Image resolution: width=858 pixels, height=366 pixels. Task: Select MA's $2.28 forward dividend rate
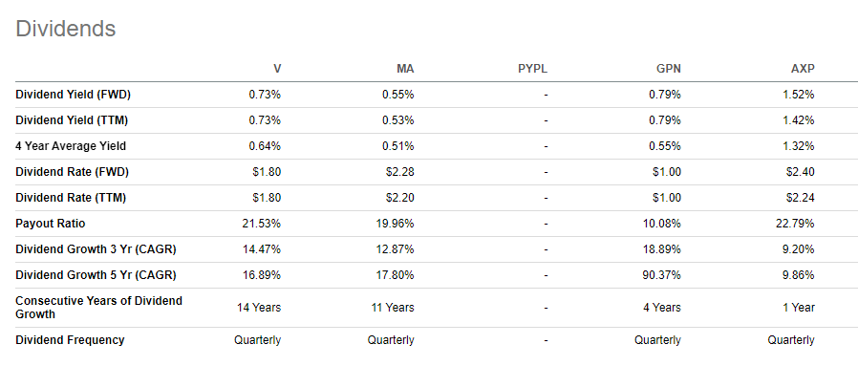400,172
